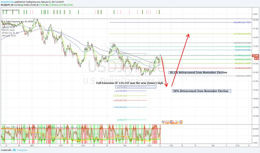Click the 1.13(109.869) extension level
This screenshot has width=260, height=153.
pos(121,91)
